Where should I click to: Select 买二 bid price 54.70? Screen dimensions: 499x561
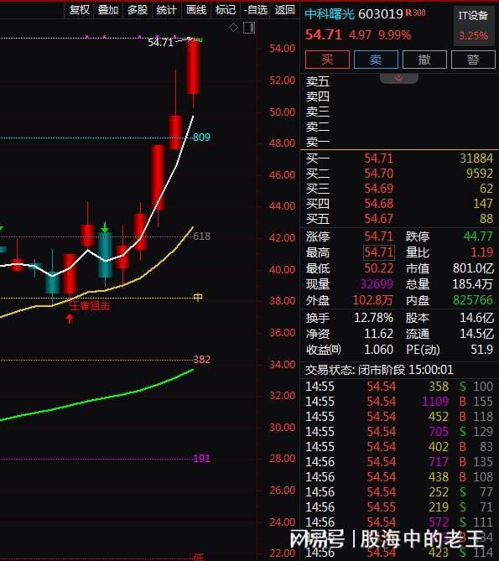click(379, 174)
